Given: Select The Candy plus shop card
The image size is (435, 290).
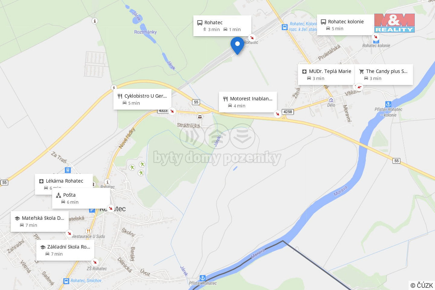Looking at the screenshot, I should point(384,74).
